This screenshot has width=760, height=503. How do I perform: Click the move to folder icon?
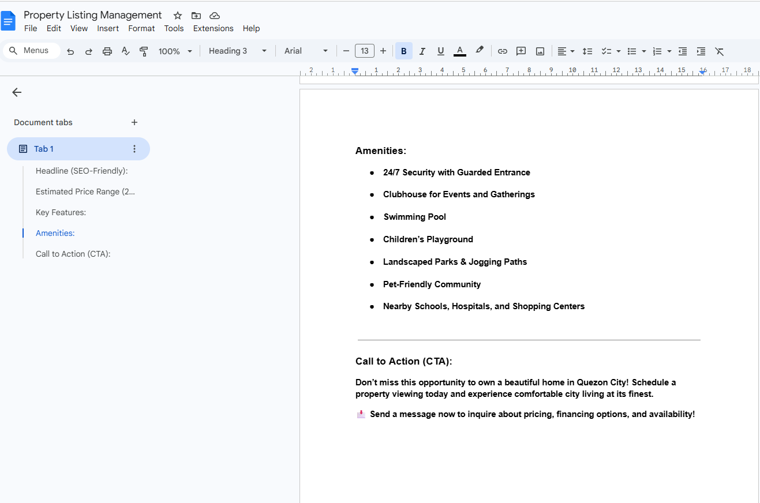coord(196,16)
